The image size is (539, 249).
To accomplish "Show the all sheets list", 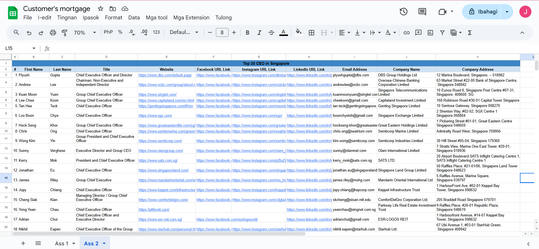I will [x=38, y=243].
